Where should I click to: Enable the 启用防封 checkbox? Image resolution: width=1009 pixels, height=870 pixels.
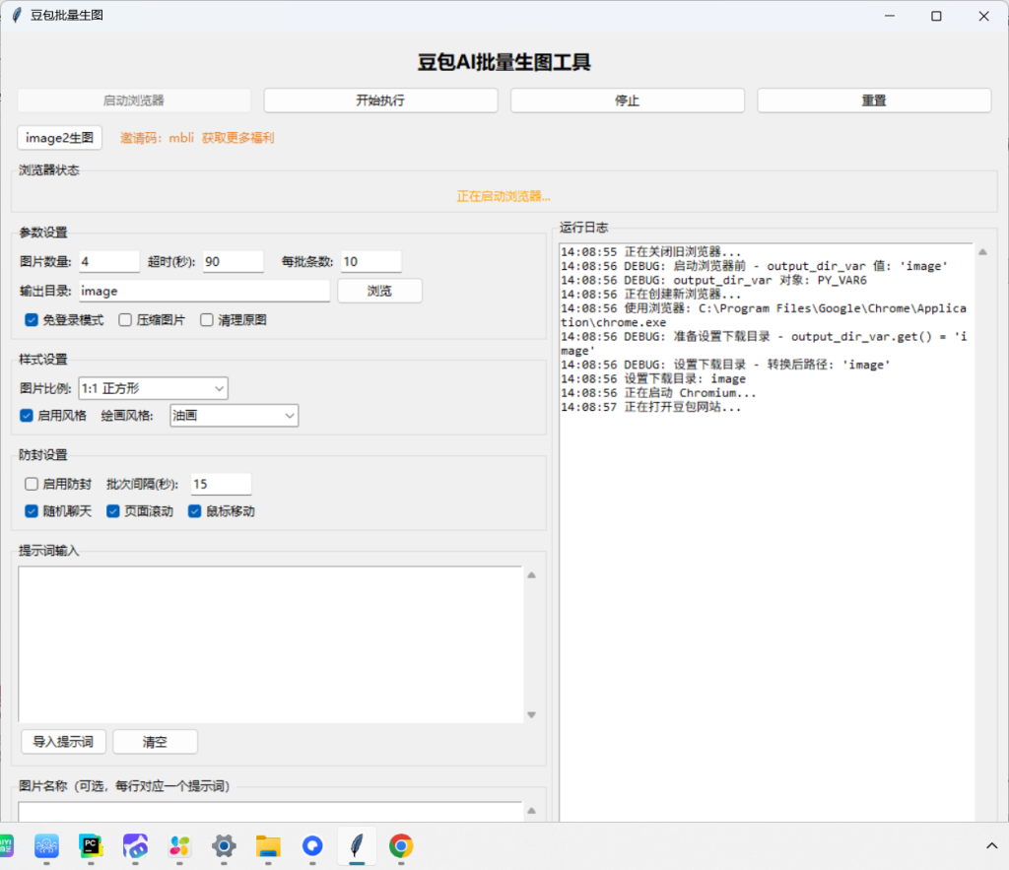[32, 484]
